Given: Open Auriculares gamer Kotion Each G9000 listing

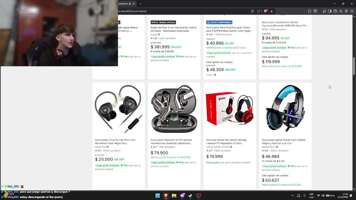Looking at the screenshot, I should pyautogui.click(x=284, y=141).
